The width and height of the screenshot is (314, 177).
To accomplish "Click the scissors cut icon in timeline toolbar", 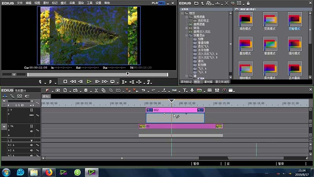I will [96, 90].
